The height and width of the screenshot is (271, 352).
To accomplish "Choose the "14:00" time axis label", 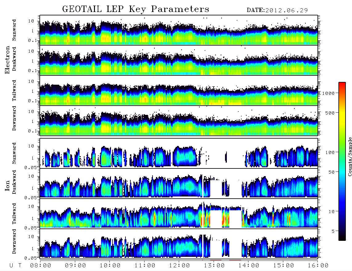I will 249,265.
